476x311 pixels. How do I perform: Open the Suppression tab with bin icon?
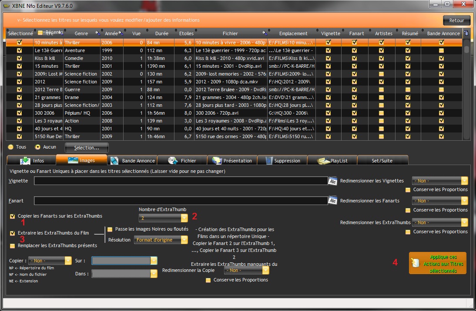point(282,160)
